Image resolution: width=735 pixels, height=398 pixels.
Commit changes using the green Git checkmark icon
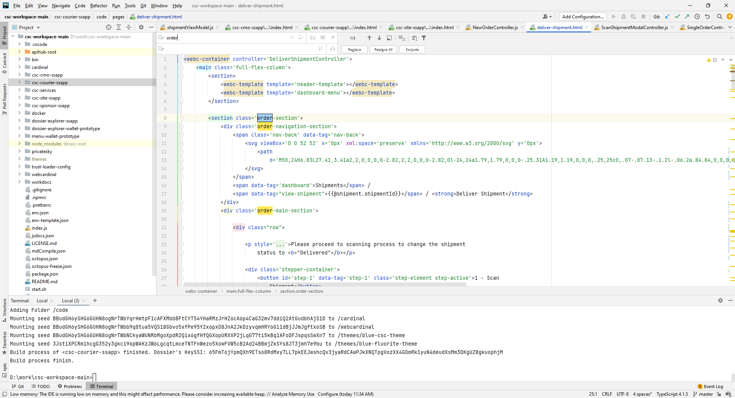click(x=677, y=16)
